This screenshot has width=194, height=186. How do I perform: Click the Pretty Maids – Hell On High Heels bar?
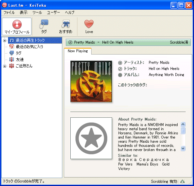(128, 42)
